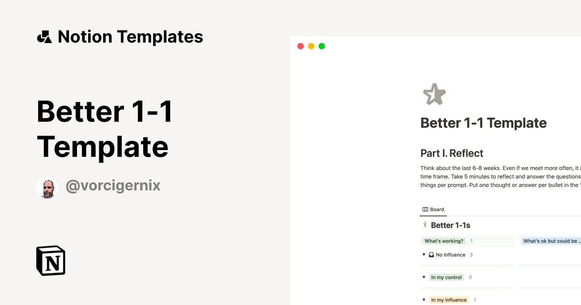
Task: Click the blue What's ok but could be label
Action: (550, 241)
